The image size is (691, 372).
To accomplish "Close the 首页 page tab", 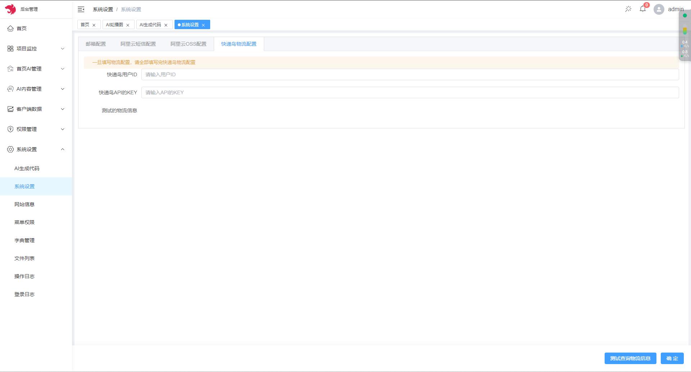I will (94, 25).
